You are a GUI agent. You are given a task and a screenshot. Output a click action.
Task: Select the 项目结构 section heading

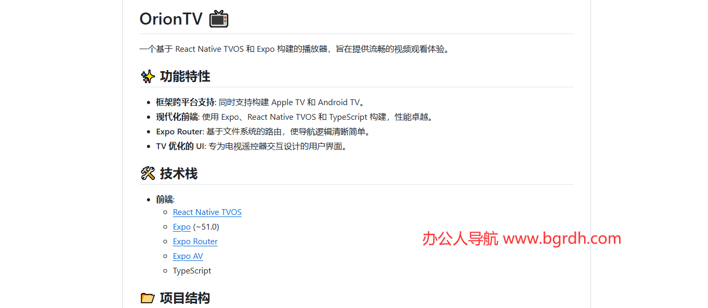click(x=186, y=298)
